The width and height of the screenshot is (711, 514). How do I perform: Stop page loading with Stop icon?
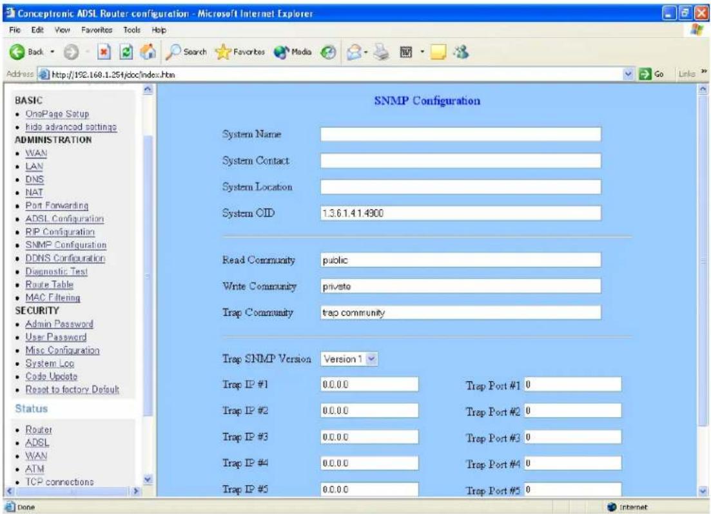(104, 52)
